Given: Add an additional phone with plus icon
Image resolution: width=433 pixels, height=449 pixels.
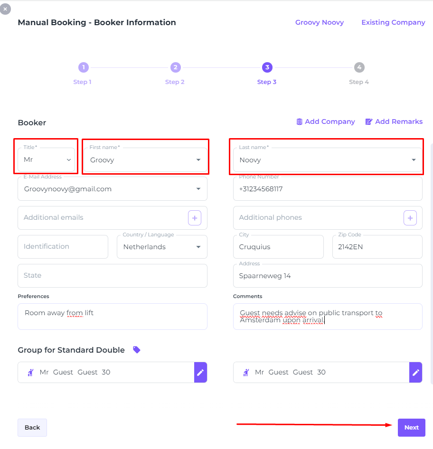Looking at the screenshot, I should pos(410,218).
